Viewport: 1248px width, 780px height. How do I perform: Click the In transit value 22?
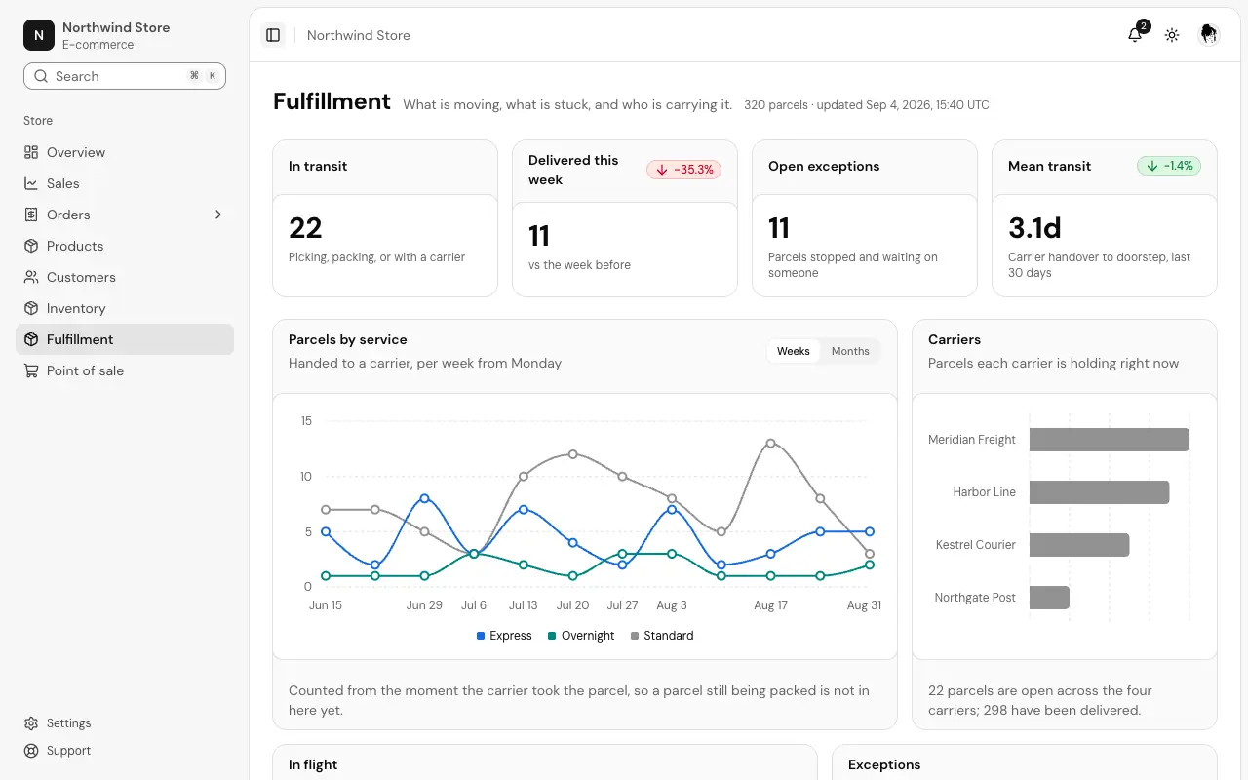click(x=305, y=228)
